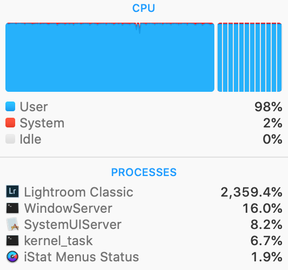
Task: Click the Lightroom Classic app icon
Action: click(12, 192)
